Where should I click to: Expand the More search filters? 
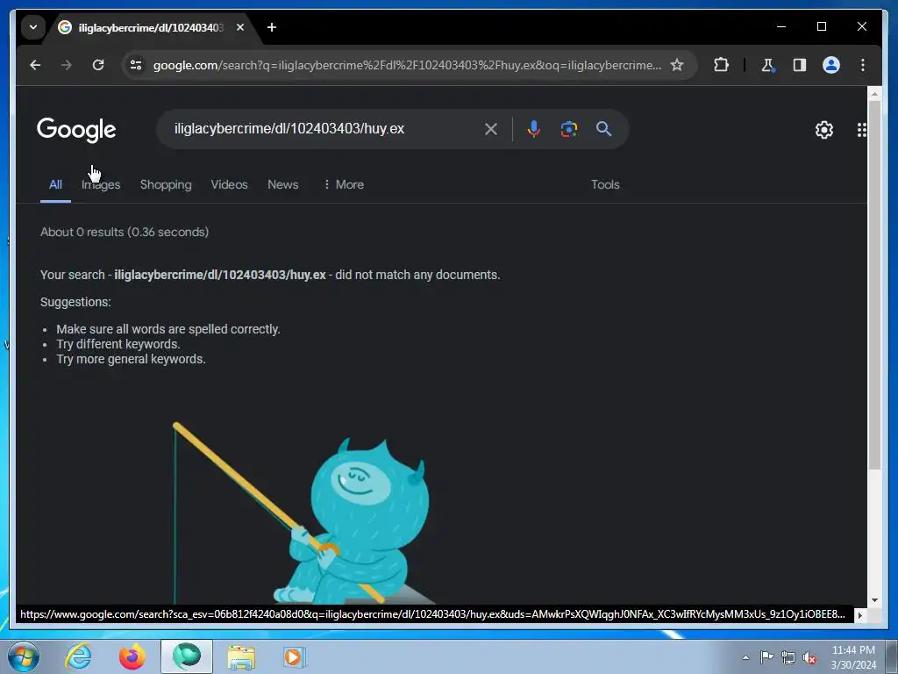tap(344, 184)
